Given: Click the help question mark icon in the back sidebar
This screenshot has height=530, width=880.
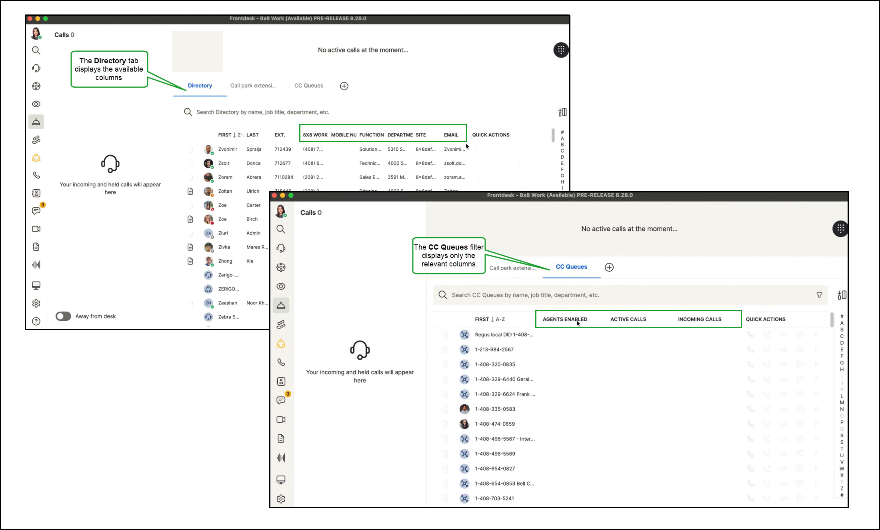Looking at the screenshot, I should click(x=36, y=321).
